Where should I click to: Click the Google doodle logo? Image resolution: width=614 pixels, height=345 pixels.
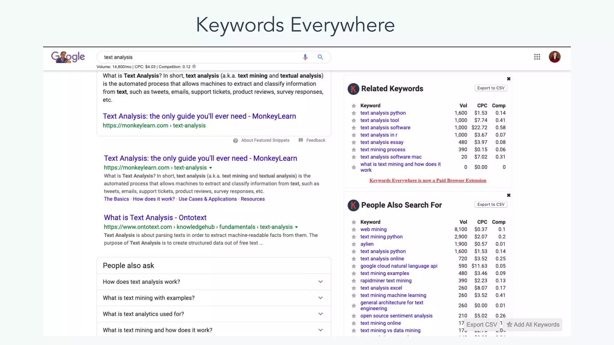[68, 57]
